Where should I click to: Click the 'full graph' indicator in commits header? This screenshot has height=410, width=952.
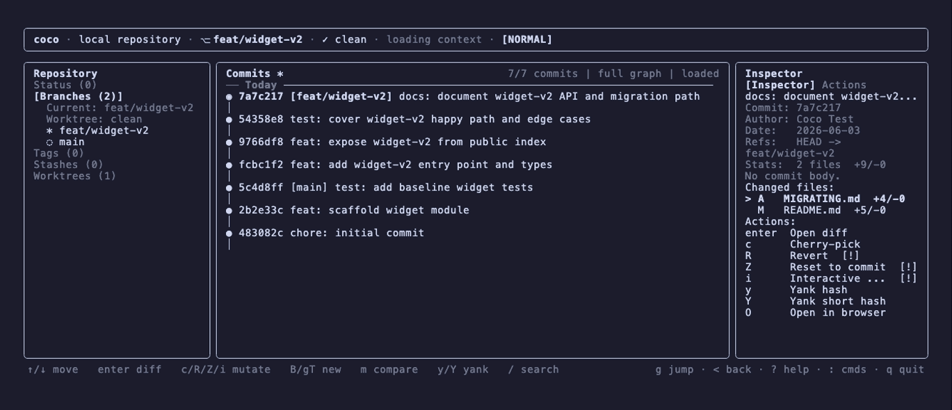click(629, 74)
